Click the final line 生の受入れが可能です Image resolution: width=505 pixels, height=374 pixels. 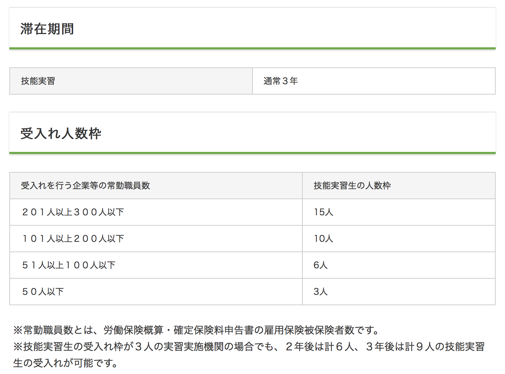pyautogui.click(x=66, y=363)
